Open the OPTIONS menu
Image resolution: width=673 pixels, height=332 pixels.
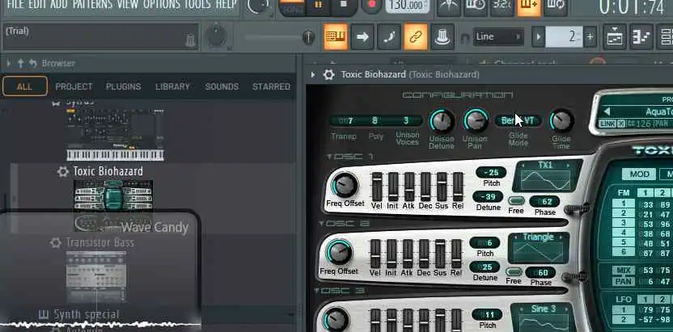[162, 4]
